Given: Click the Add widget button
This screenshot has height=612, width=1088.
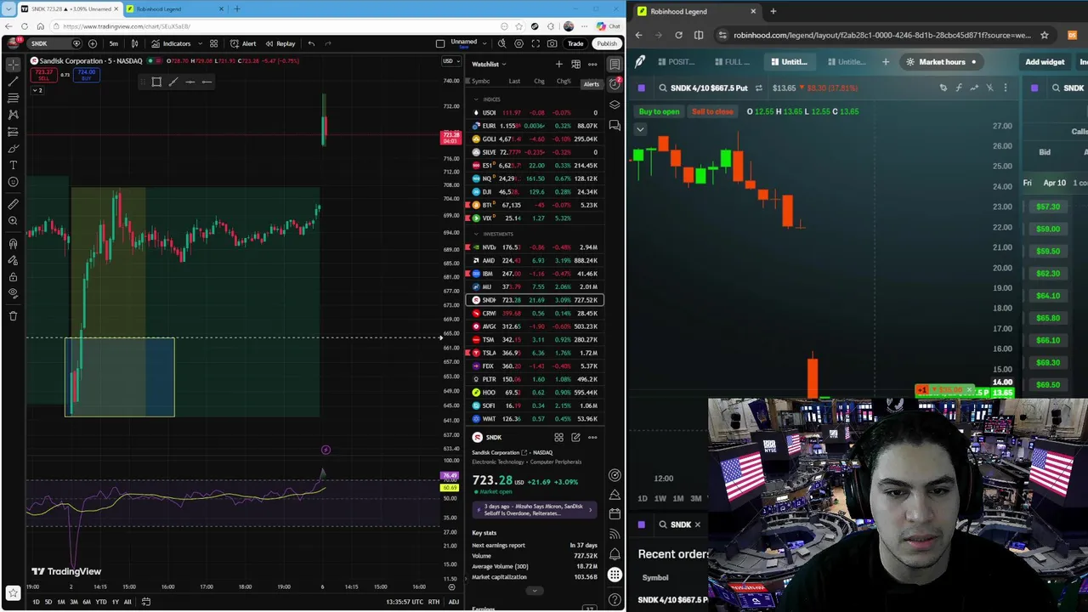Looking at the screenshot, I should coord(1045,61).
